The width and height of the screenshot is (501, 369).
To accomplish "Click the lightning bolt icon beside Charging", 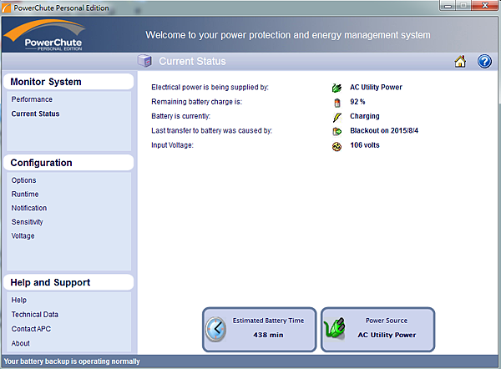I will coord(337,117).
